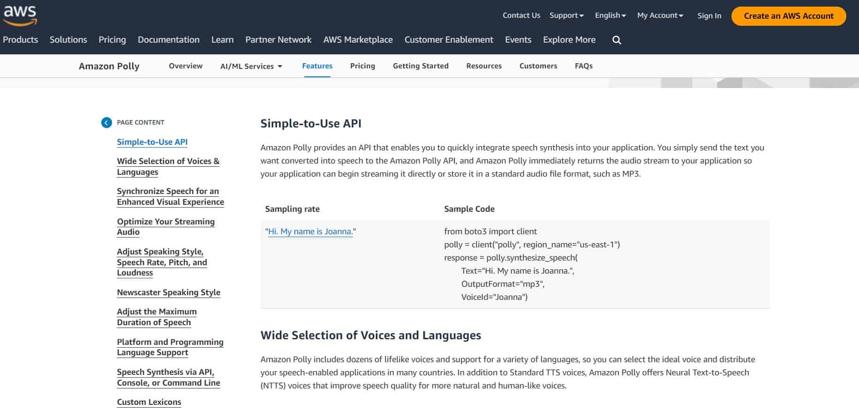The image size is (859, 410).
Task: Open the Solutions menu
Action: (68, 40)
